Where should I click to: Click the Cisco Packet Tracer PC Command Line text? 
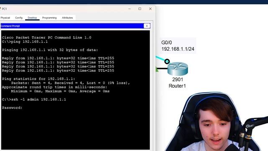(x=46, y=37)
